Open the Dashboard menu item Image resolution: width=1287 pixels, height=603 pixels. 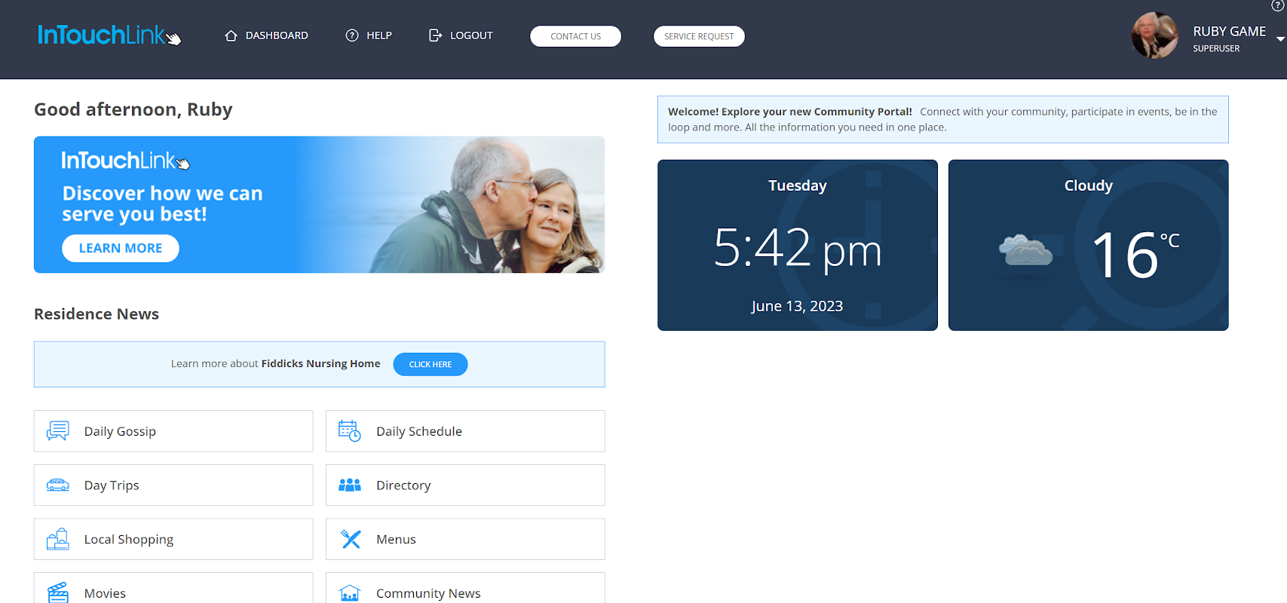pyautogui.click(x=266, y=35)
